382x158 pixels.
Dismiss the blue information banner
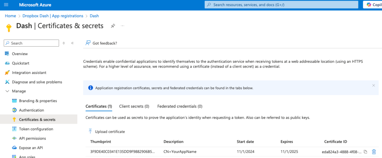(373, 86)
